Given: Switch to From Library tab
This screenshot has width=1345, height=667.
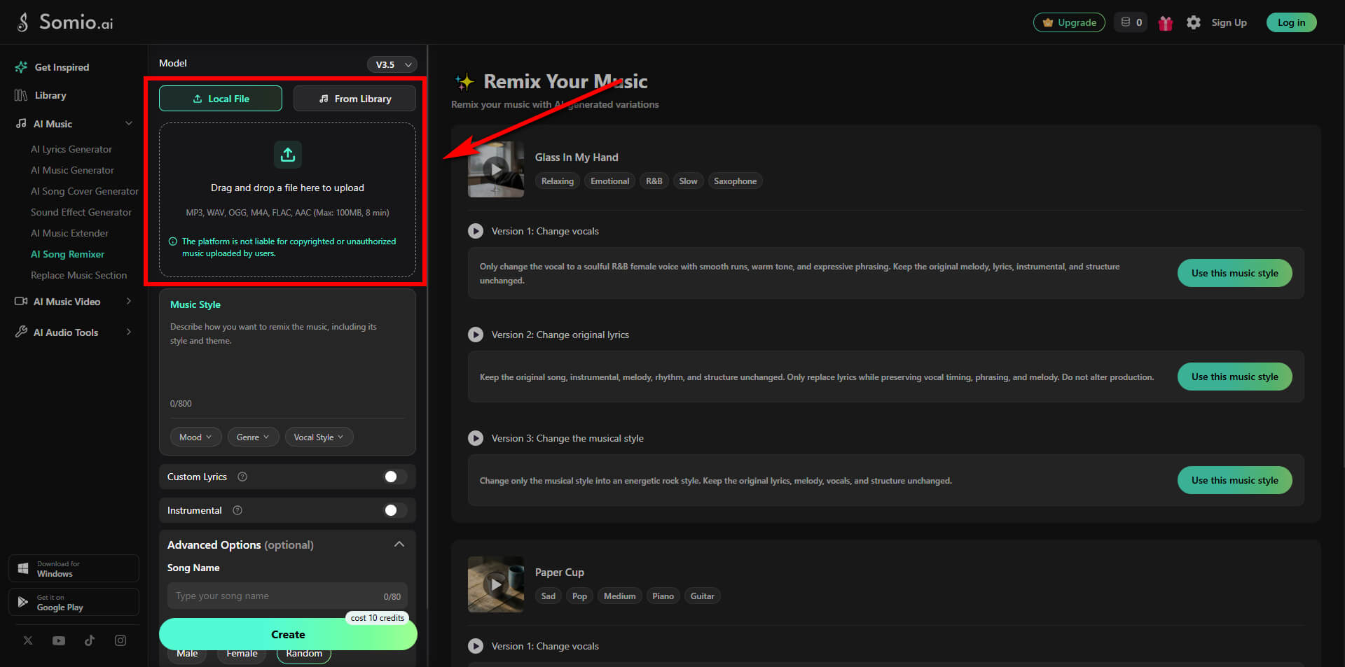Looking at the screenshot, I should tap(354, 99).
